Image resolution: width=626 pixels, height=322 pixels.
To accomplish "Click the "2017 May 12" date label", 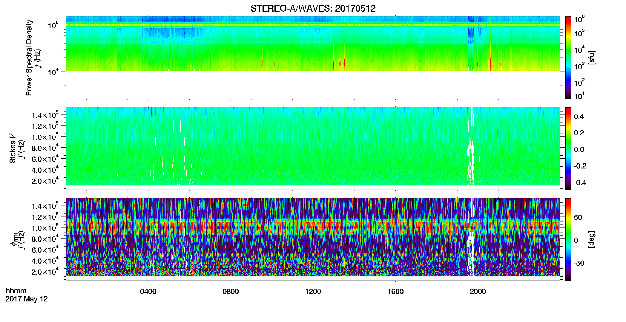I will click(x=27, y=299).
